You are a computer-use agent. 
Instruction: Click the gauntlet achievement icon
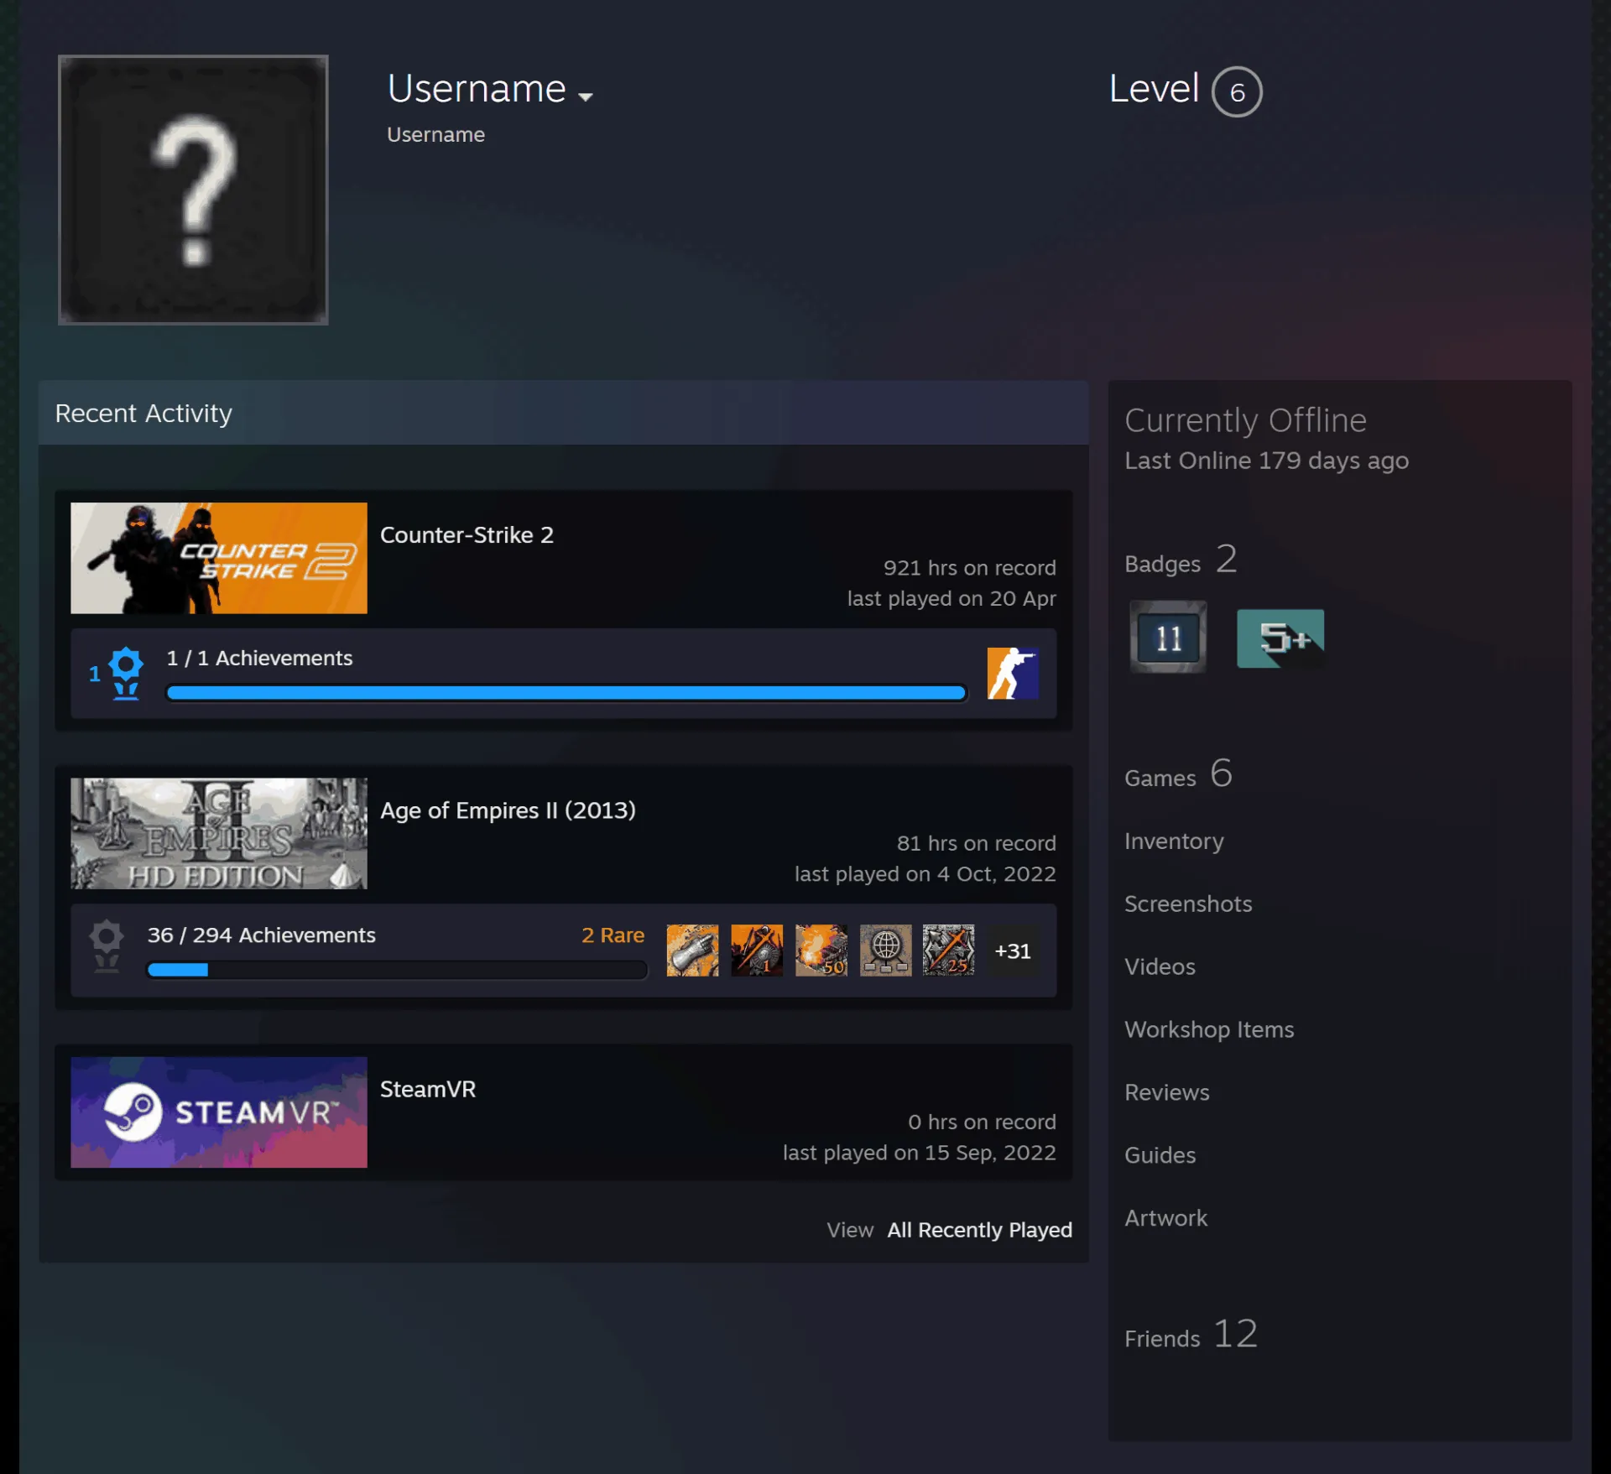click(692, 951)
